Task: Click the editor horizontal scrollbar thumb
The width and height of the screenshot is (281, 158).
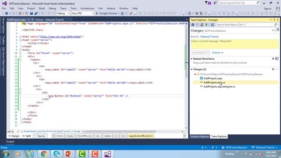Action: click(120, 132)
